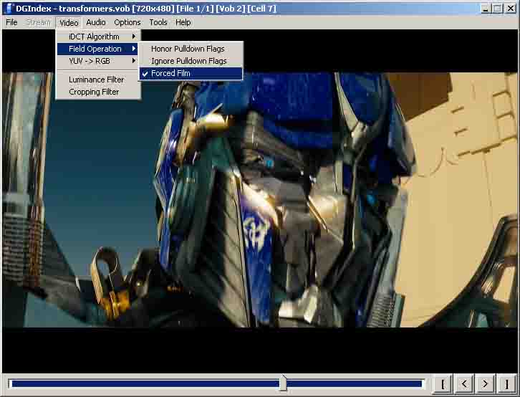Open the Help menu
Image resolution: width=520 pixels, height=397 pixels.
(183, 22)
